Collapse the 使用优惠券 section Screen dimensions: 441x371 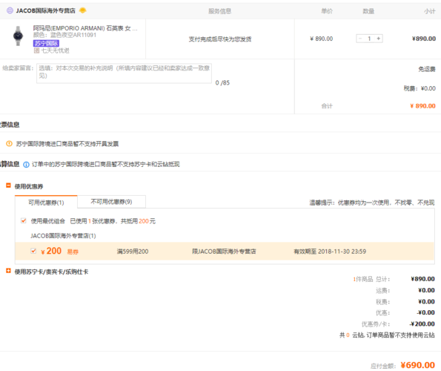click(x=8, y=185)
